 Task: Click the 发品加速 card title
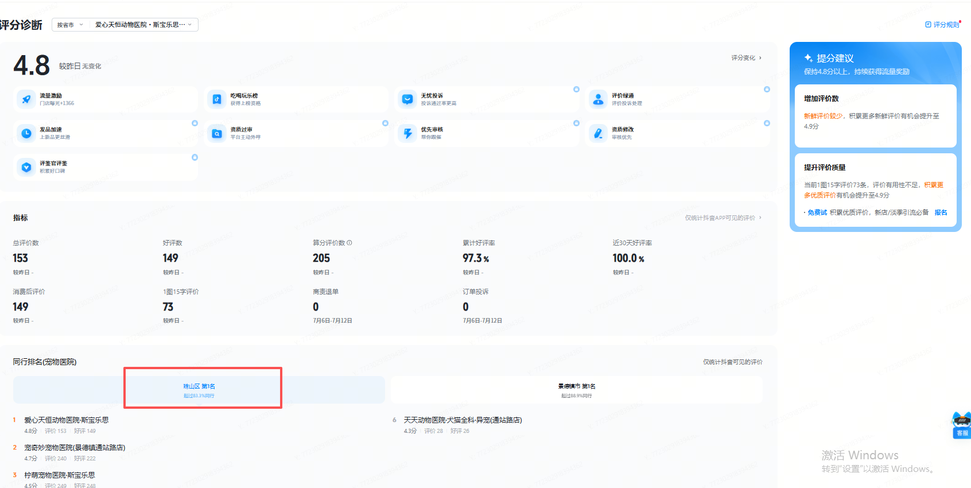click(51, 130)
